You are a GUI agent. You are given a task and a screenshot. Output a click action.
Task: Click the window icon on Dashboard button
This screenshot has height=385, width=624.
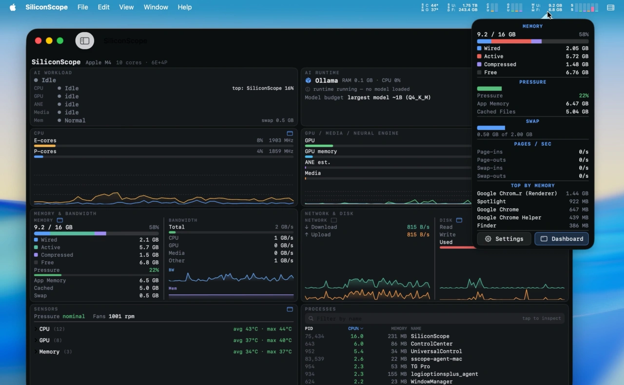[544, 239]
